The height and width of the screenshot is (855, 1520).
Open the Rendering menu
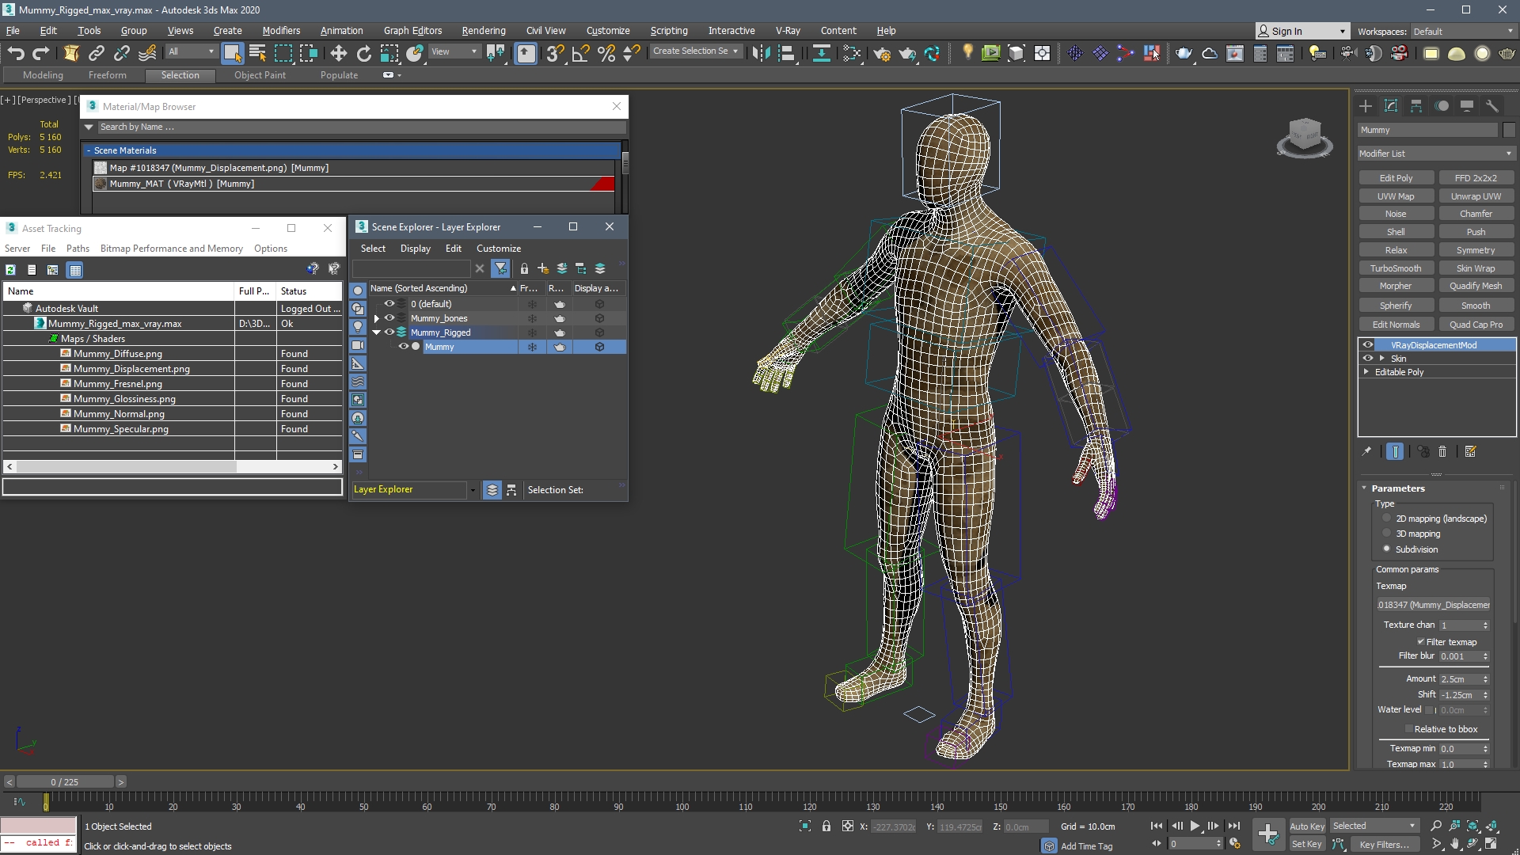coord(483,31)
